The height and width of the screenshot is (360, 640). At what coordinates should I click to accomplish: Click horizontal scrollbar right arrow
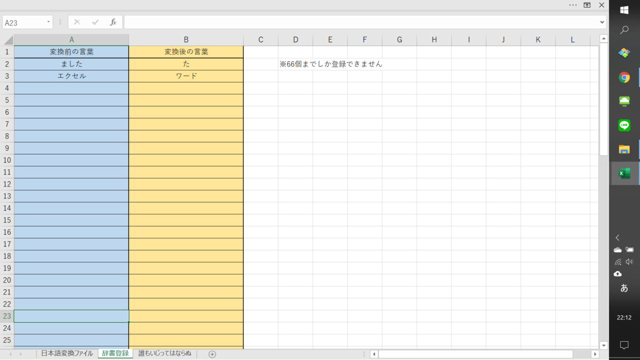tap(595, 354)
